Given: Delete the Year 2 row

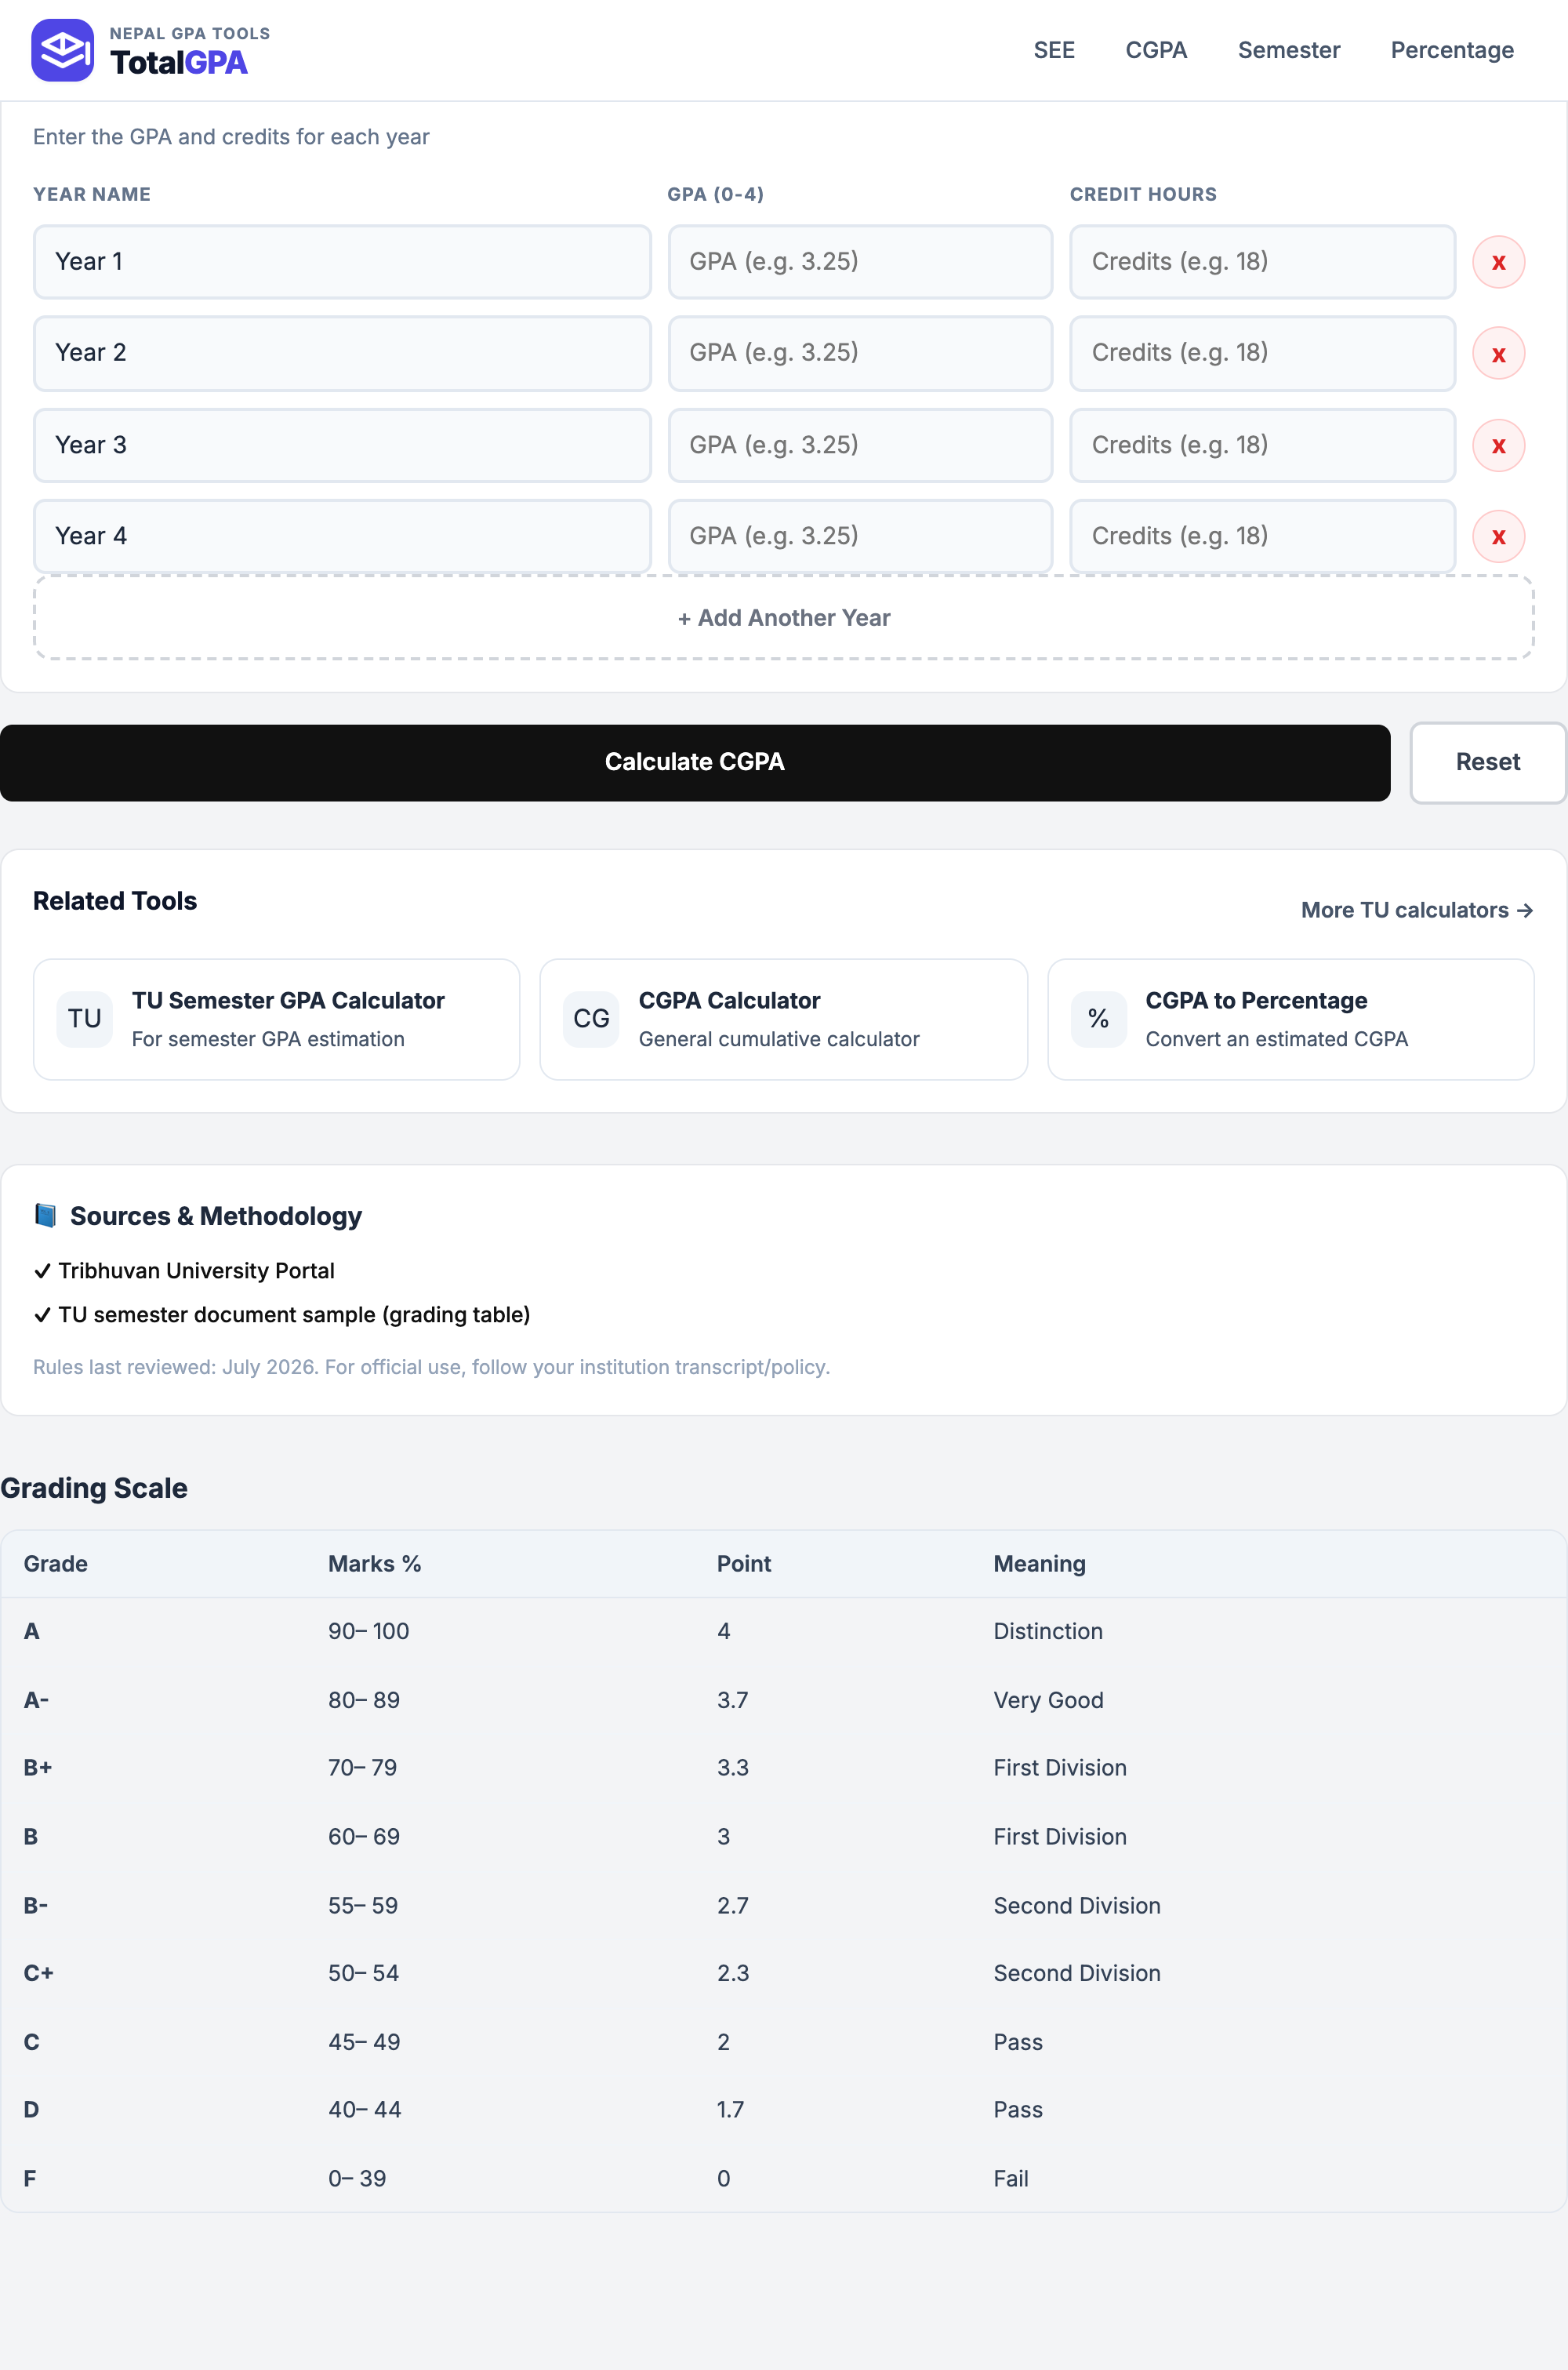Looking at the screenshot, I should point(1498,354).
